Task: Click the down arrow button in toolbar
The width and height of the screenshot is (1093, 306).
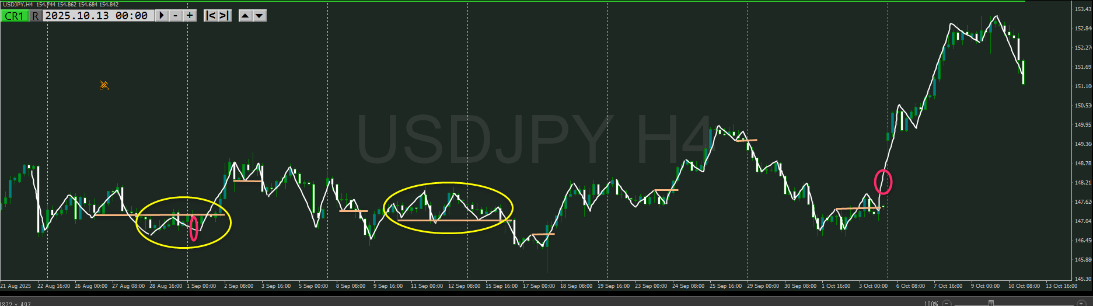Action: pos(260,16)
